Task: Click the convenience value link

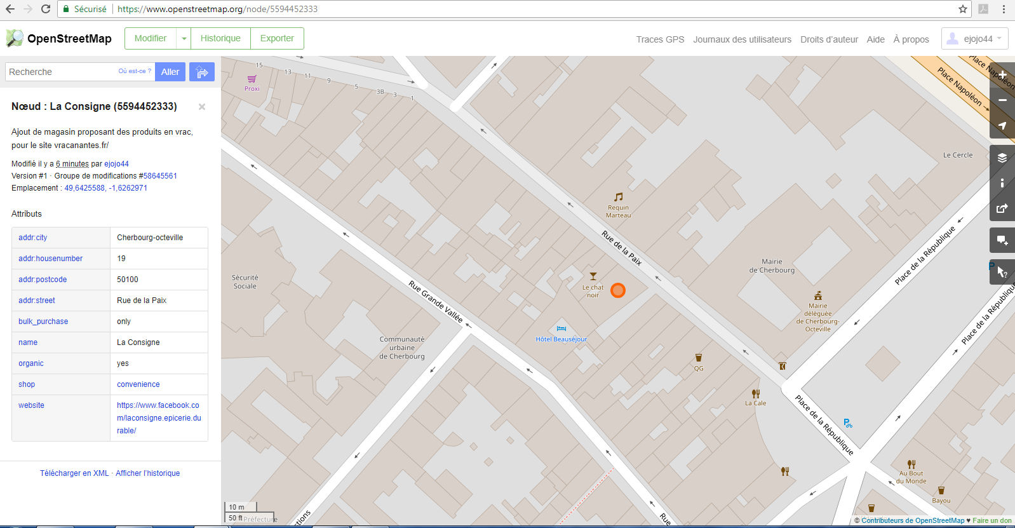Action: [x=138, y=384]
